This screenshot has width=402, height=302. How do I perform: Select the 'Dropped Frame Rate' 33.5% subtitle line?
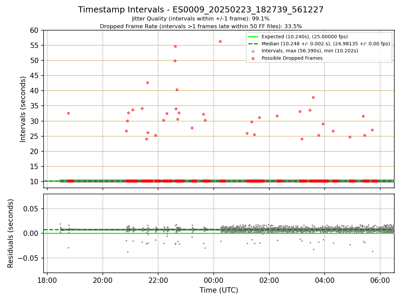[201, 26]
